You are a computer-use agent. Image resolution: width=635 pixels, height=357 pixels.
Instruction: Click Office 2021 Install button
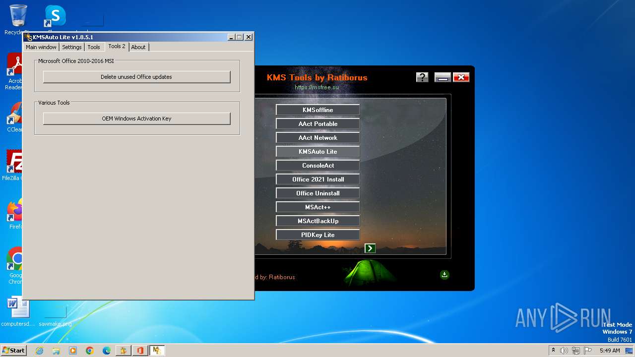[317, 179]
